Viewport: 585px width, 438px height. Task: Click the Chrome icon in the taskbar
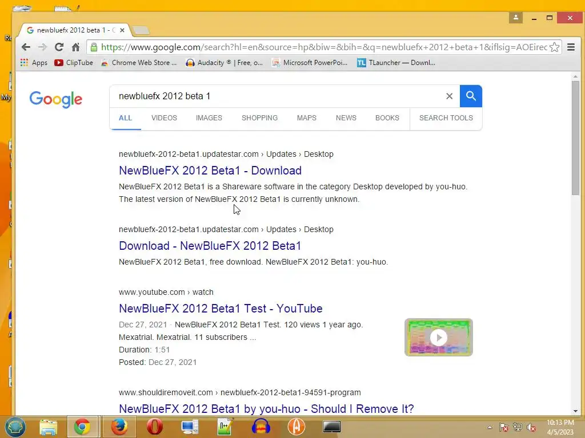coord(82,427)
